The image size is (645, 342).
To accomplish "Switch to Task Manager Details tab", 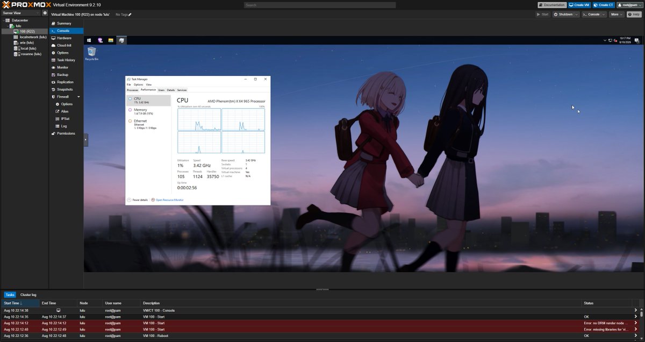I will [x=170, y=90].
